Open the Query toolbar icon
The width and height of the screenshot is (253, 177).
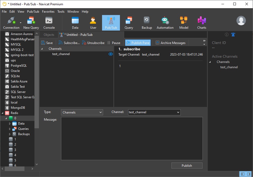coord(129,23)
